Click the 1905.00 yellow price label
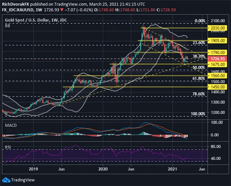Image resolution: width=231 pixels, height=186 pixels. 217,40
